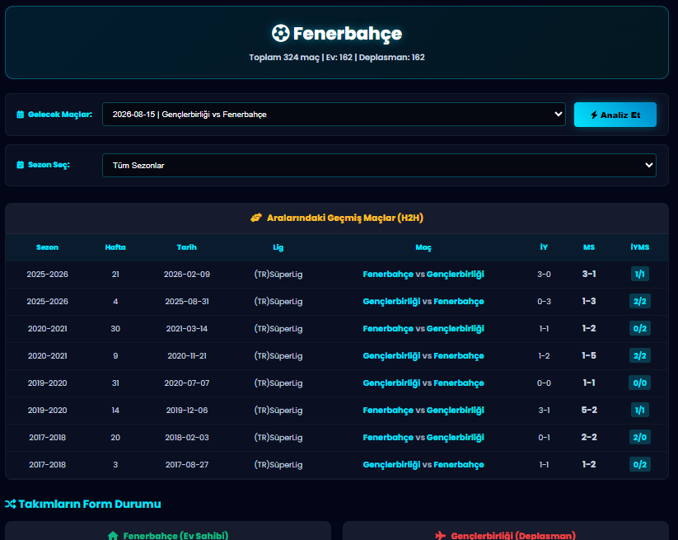Open Fenerbahçe vs Gençlerbirliği match dated 2021-03-14
The image size is (678, 540).
tap(423, 328)
